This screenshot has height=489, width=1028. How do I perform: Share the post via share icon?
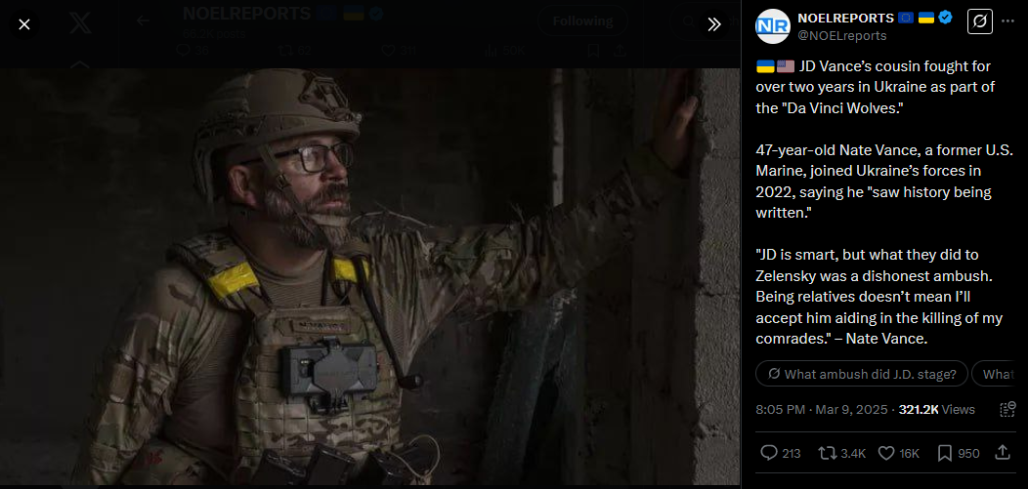pos(1003,453)
